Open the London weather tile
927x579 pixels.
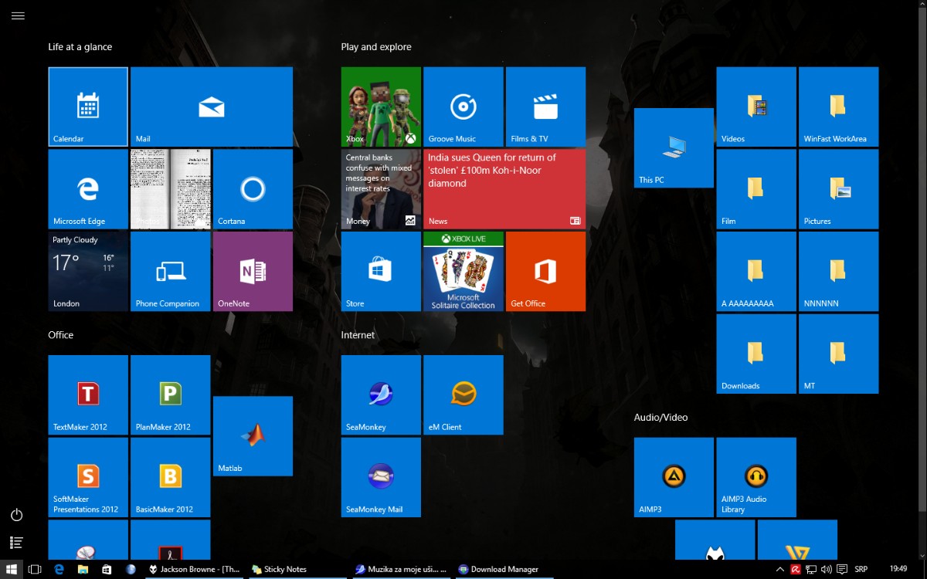pos(88,271)
